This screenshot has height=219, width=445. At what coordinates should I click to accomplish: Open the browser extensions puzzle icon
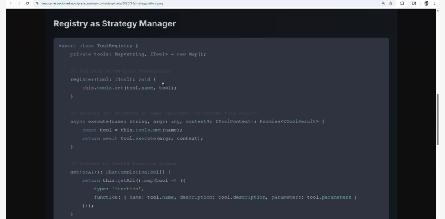(402, 3)
